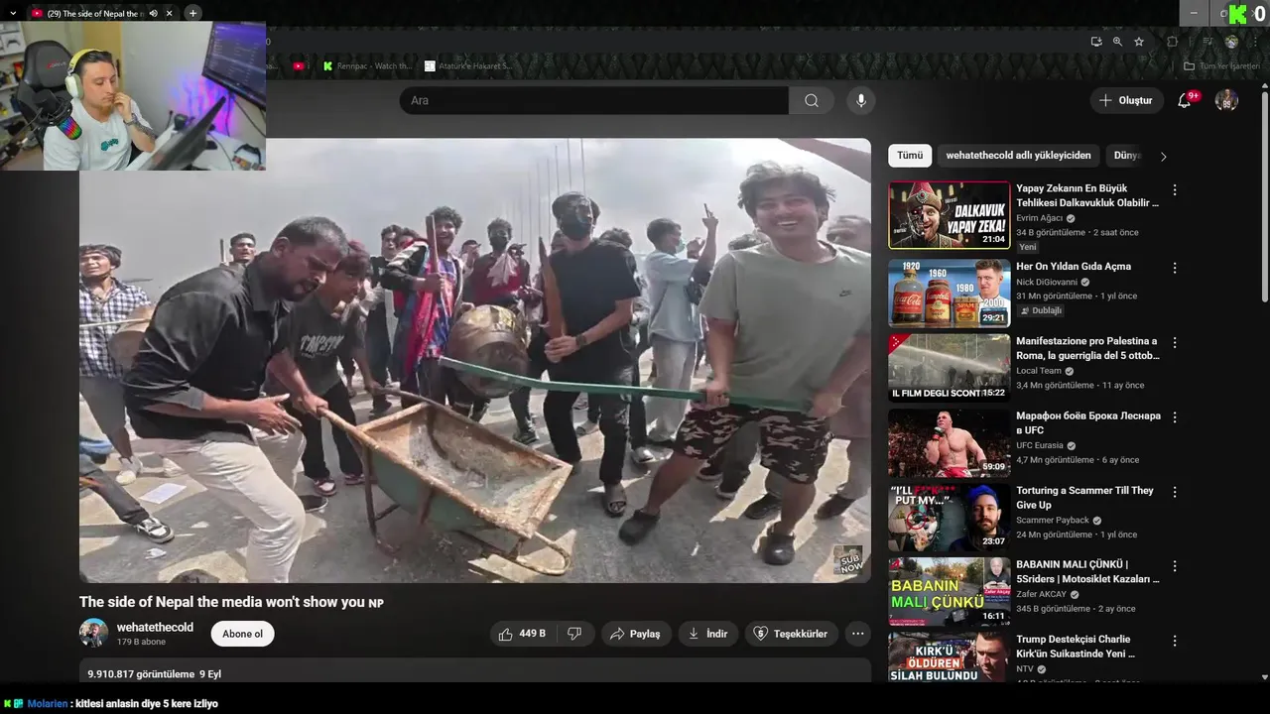This screenshot has width=1270, height=714.
Task: Select the wehatethecold adlı yükleyiciden chip
Action: pos(1018,156)
